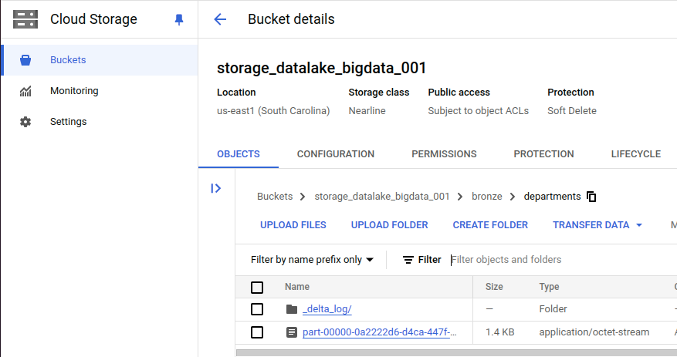Select all objects with header checkbox

257,288
